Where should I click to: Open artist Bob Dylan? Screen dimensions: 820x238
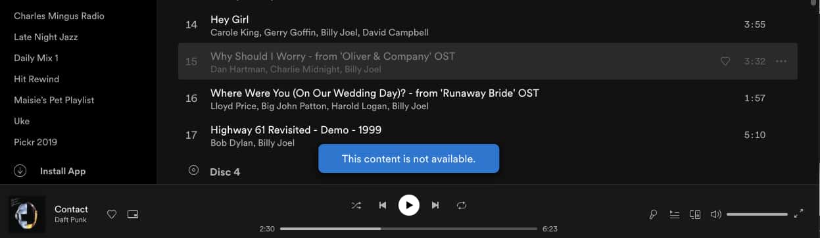pos(231,143)
